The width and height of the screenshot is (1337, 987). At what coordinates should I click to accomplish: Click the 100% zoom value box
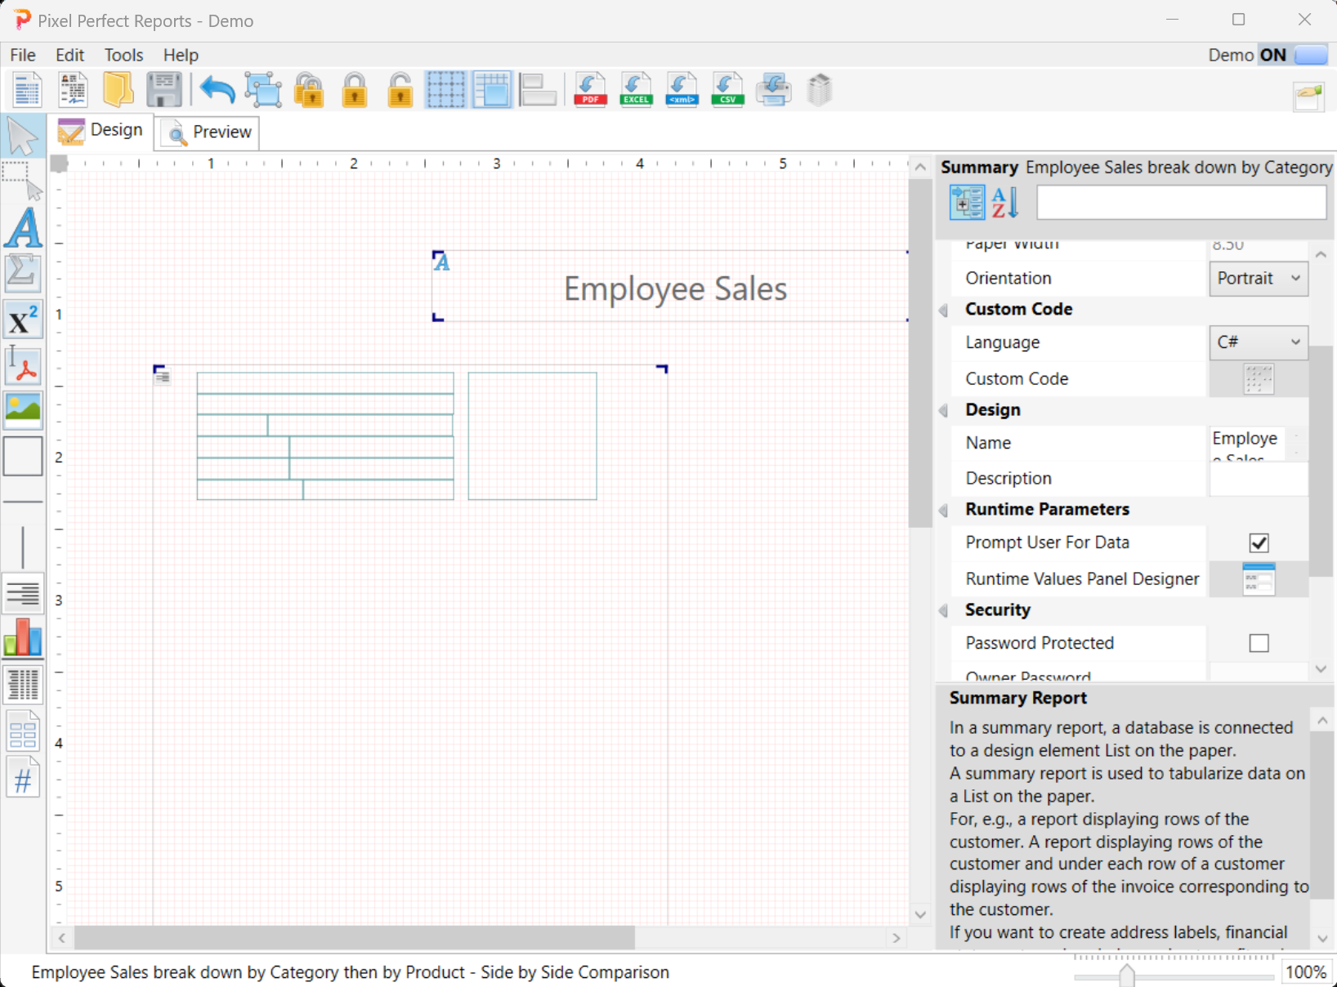pyautogui.click(x=1305, y=972)
